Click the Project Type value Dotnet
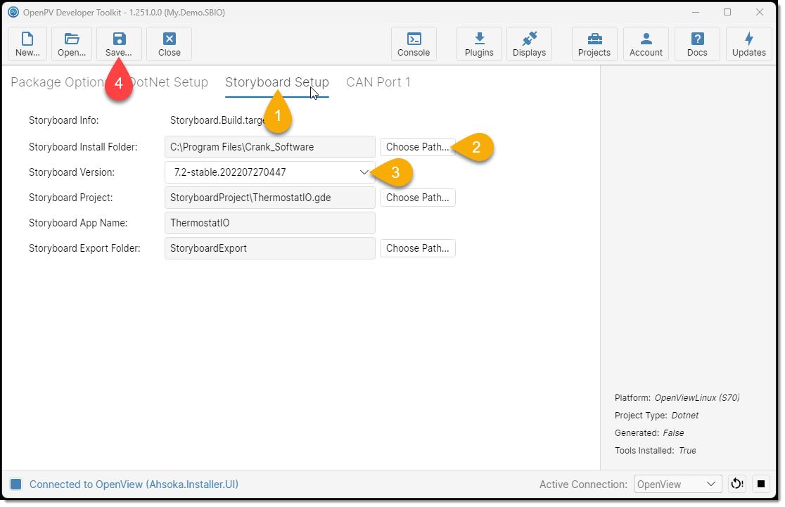785x507 pixels. (x=685, y=416)
